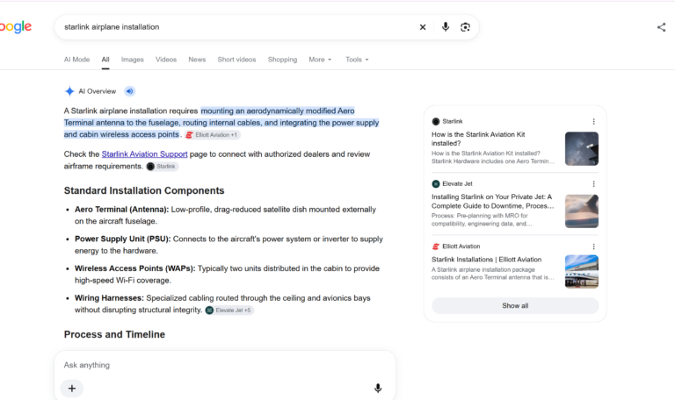675x400 pixels.
Task: Open options menu for Elevate Jet card
Action: pos(593,184)
